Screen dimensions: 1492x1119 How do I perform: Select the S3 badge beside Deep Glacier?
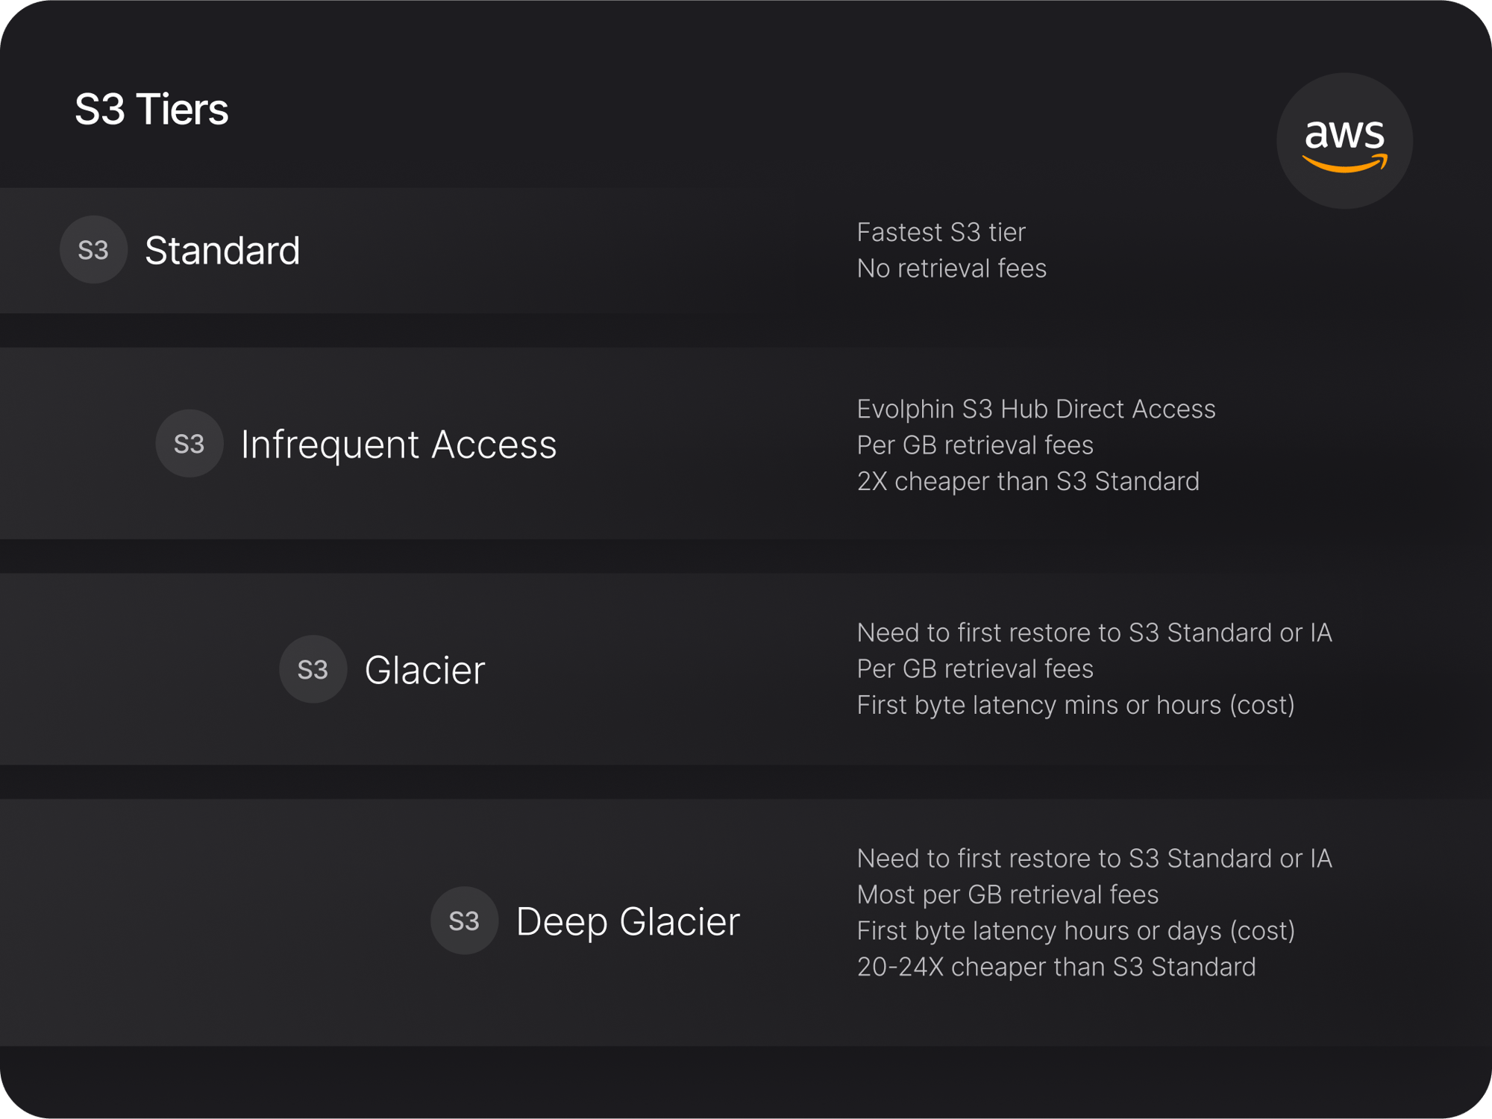(x=464, y=921)
